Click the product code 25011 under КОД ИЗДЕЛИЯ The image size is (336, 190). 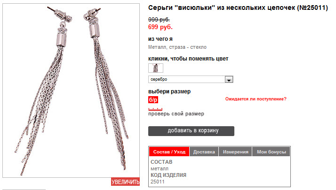click(x=158, y=182)
